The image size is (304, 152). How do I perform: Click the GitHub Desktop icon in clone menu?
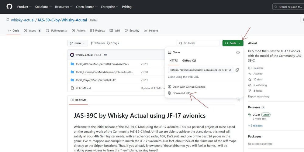click(169, 87)
